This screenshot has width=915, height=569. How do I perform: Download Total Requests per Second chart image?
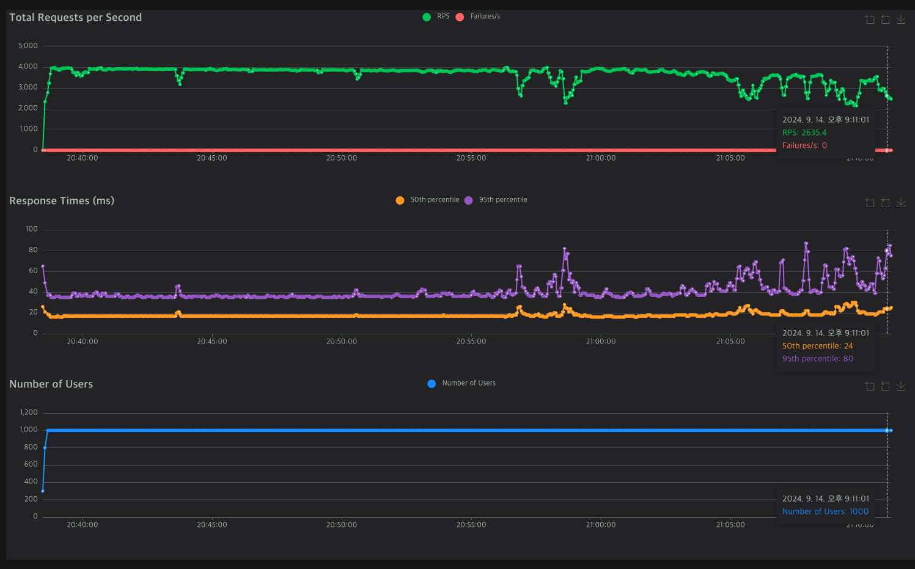pos(901,20)
